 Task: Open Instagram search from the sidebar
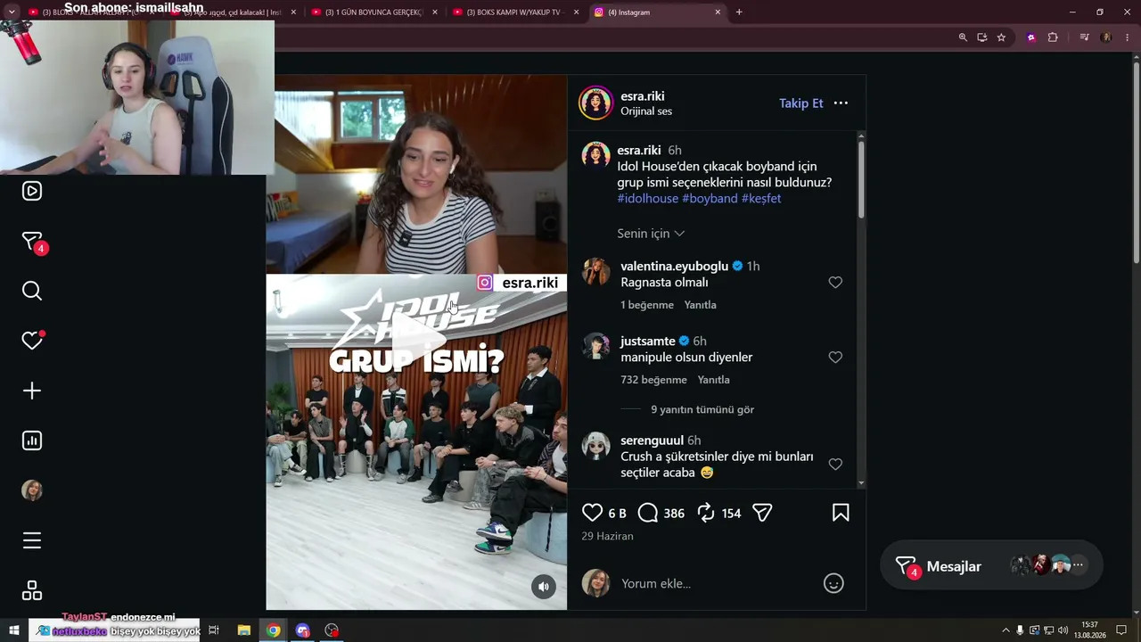(x=32, y=291)
